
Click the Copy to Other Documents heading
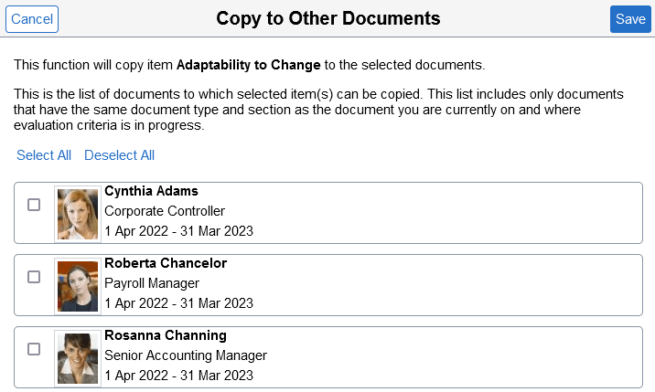(327, 19)
